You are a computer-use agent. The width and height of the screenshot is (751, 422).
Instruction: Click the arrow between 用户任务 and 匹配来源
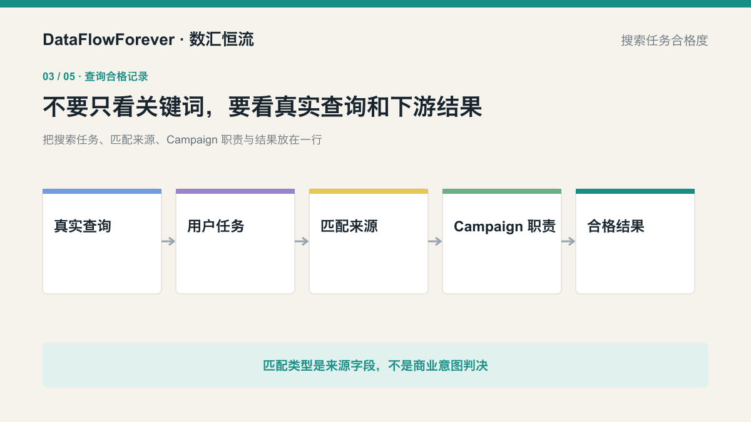(x=302, y=241)
